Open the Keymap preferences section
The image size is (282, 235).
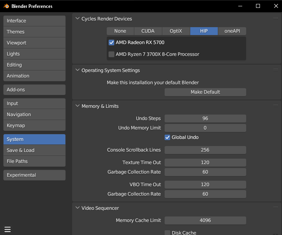tap(34, 126)
